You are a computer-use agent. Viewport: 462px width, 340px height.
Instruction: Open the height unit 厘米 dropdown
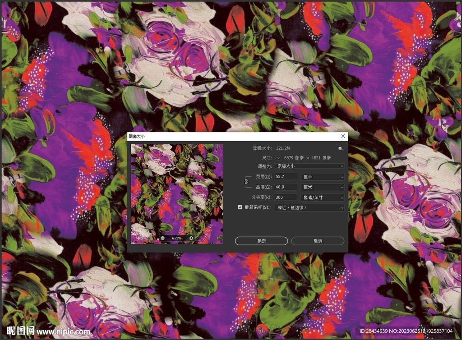click(322, 187)
